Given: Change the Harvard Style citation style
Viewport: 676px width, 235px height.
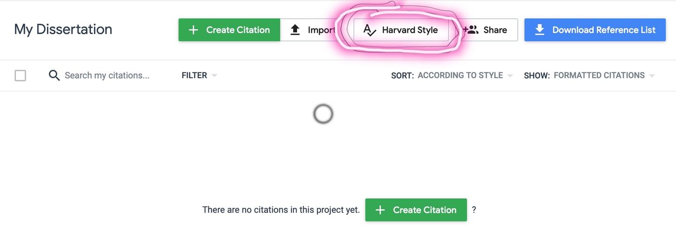Looking at the screenshot, I should (x=409, y=30).
